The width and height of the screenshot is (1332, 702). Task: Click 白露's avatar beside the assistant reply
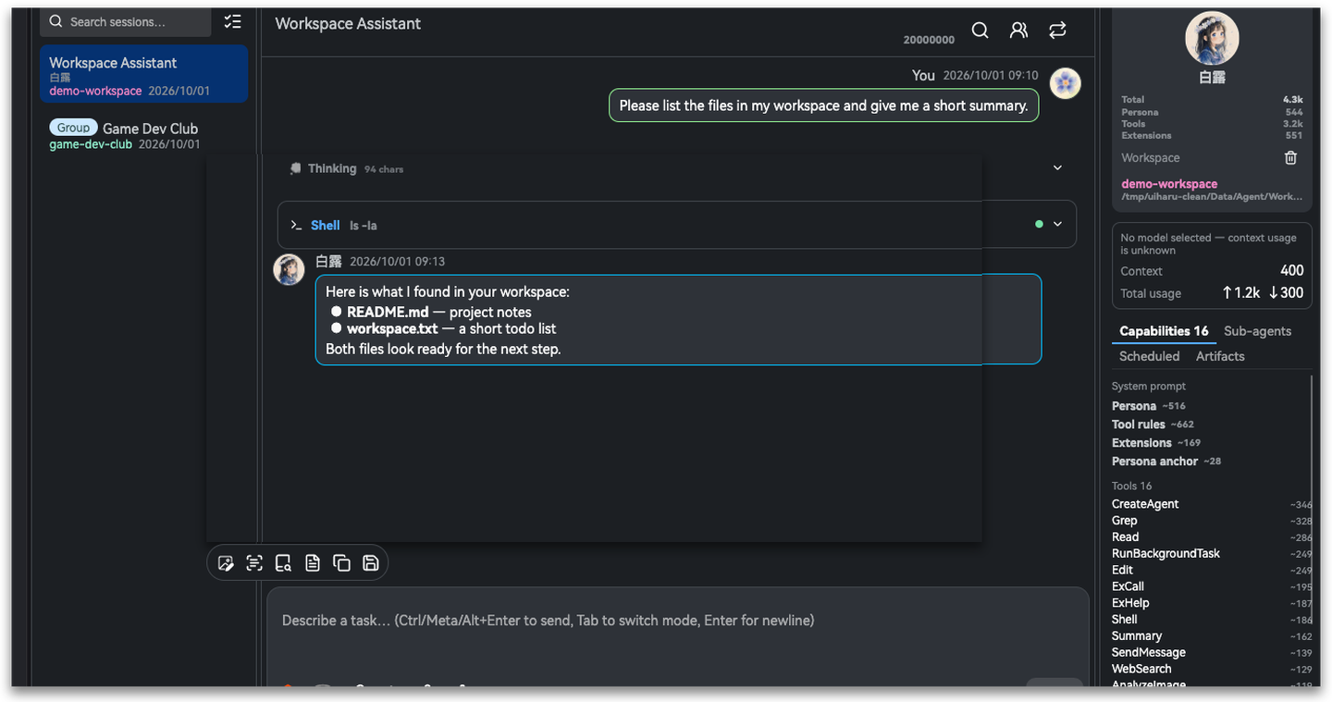point(289,269)
